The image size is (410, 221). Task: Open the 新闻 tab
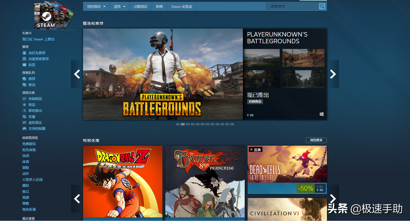click(x=159, y=6)
